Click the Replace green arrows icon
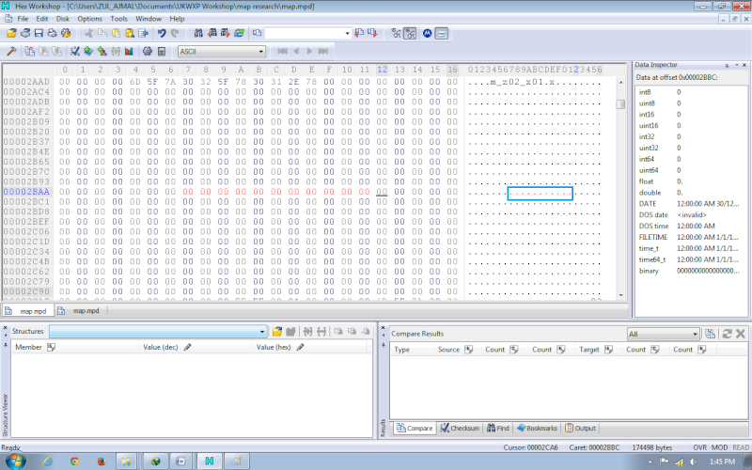The height and width of the screenshot is (470, 752). point(239,33)
